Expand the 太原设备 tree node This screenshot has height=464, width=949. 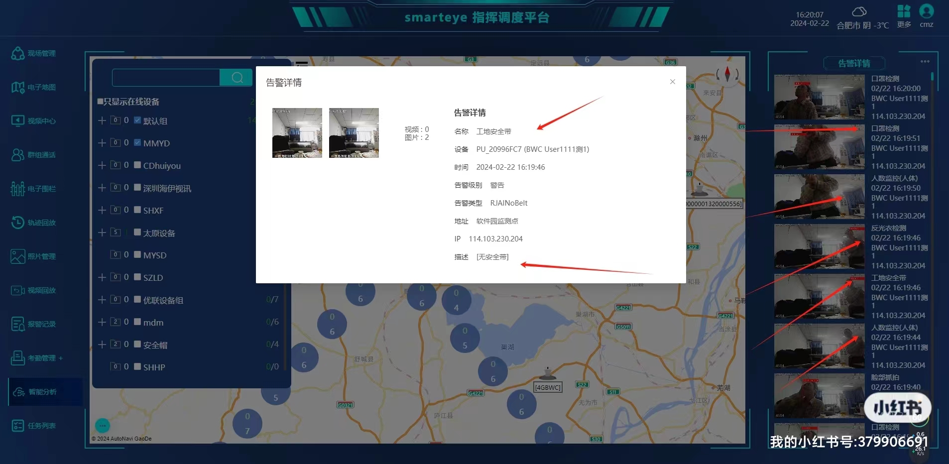coord(102,232)
